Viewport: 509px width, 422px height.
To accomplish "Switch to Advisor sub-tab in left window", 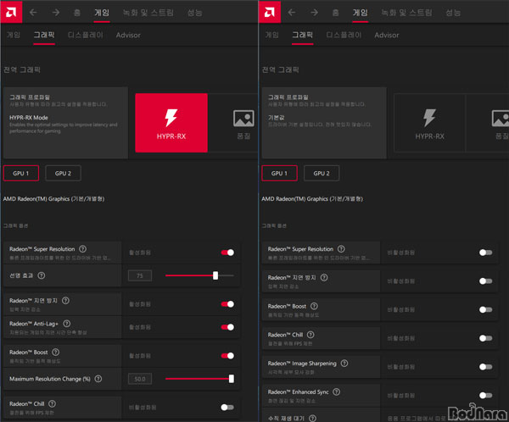I will click(x=128, y=35).
